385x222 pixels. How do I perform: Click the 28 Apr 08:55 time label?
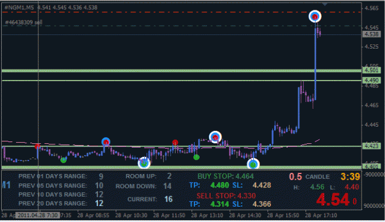click(x=93, y=215)
